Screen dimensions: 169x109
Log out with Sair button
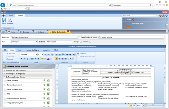[165, 12]
